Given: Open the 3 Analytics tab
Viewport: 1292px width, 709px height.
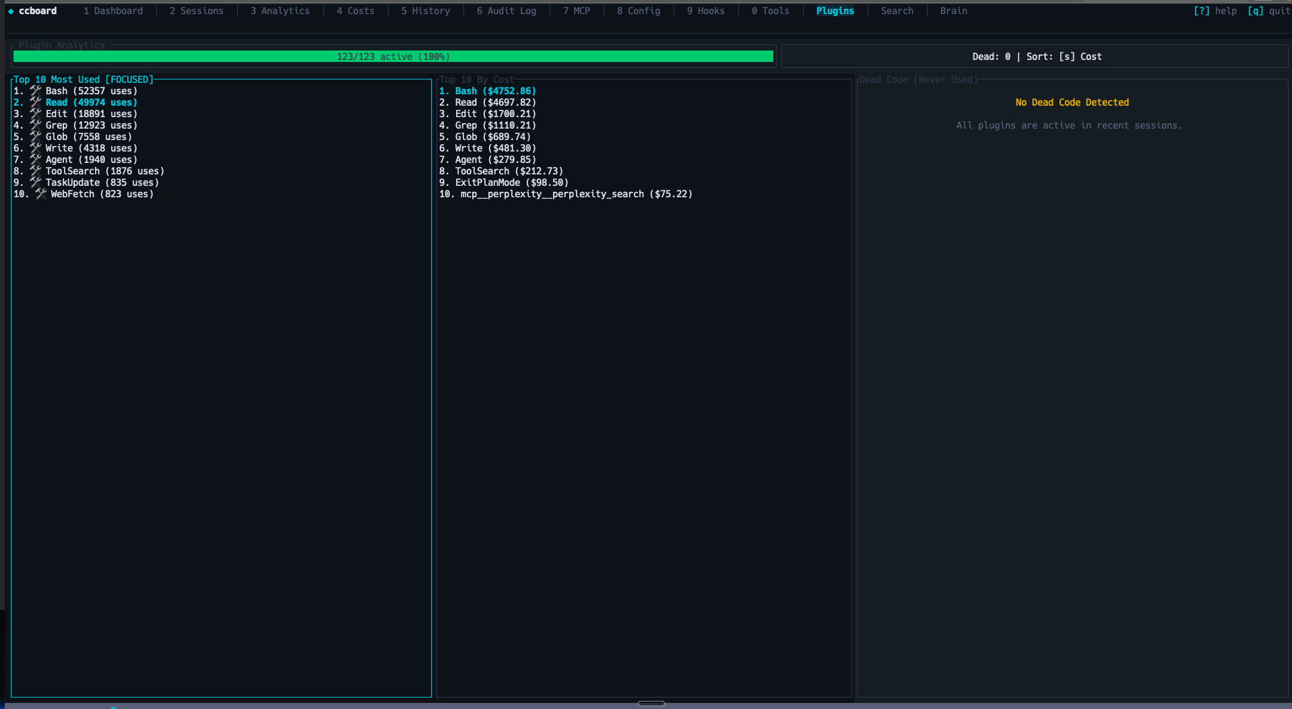Looking at the screenshot, I should (280, 11).
